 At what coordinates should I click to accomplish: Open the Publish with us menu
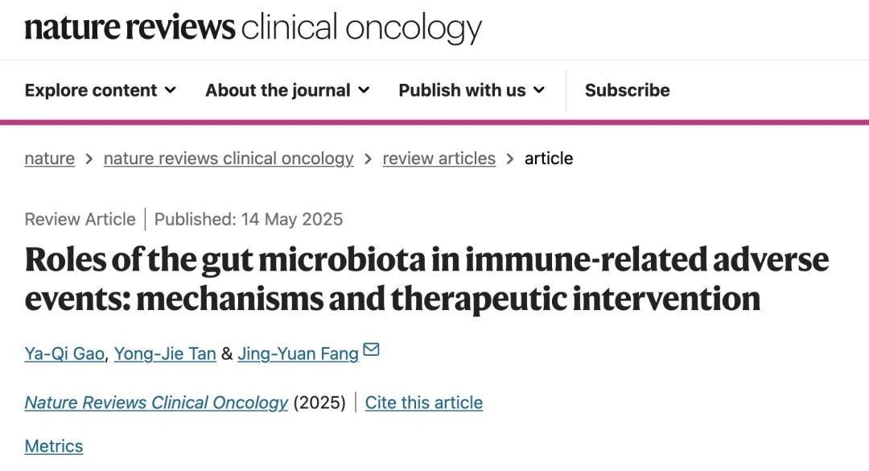[462, 90]
